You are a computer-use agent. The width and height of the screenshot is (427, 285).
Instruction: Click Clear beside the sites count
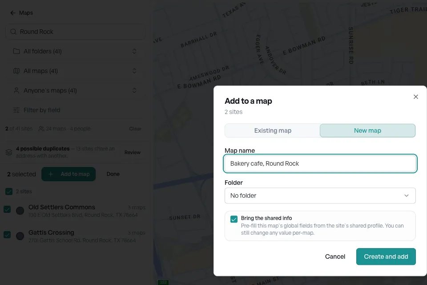(x=135, y=129)
